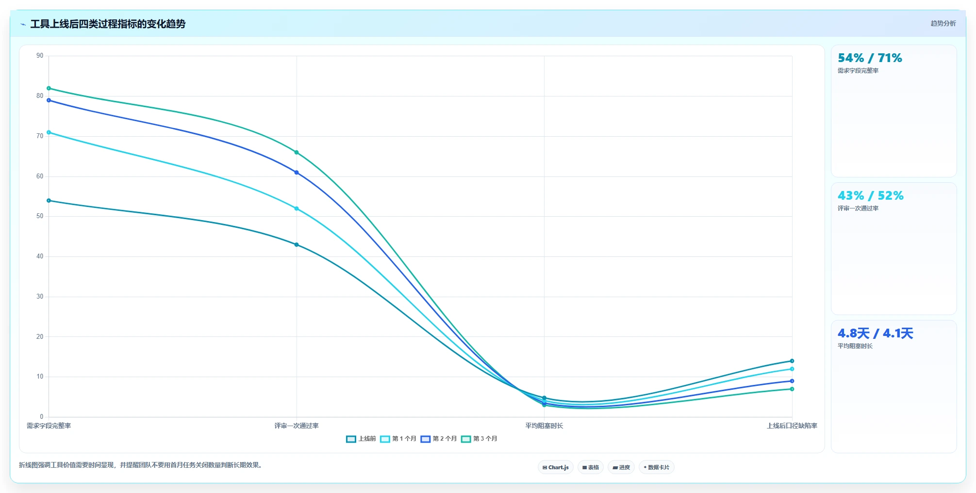Click the 评审一次通过率 caption in the second card
Screen dimensions: 976x493
click(858, 208)
